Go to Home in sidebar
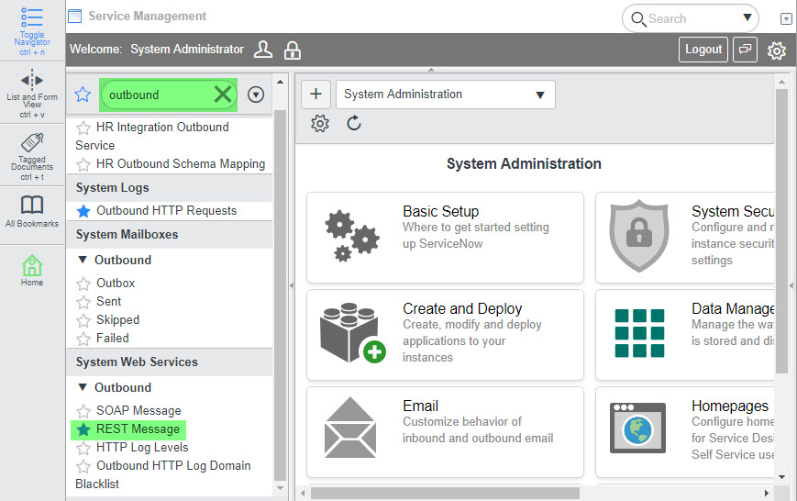Image resolution: width=797 pixels, height=501 pixels. pos(32,266)
